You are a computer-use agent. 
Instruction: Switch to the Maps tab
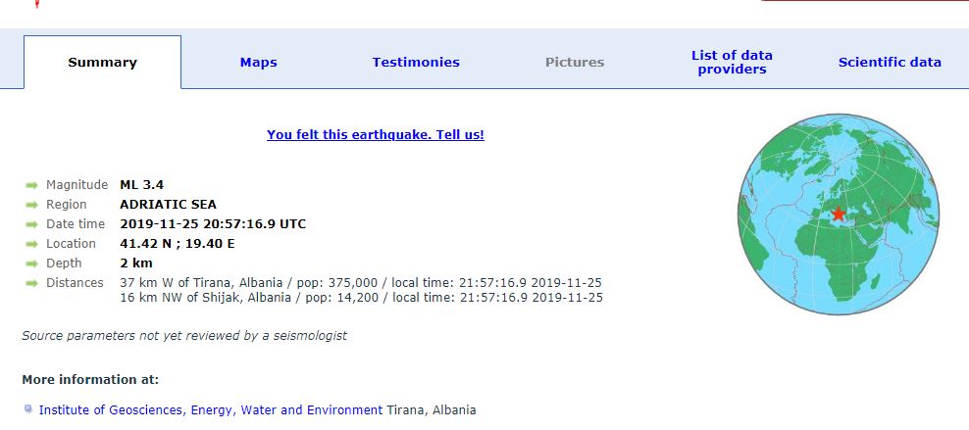(x=258, y=62)
